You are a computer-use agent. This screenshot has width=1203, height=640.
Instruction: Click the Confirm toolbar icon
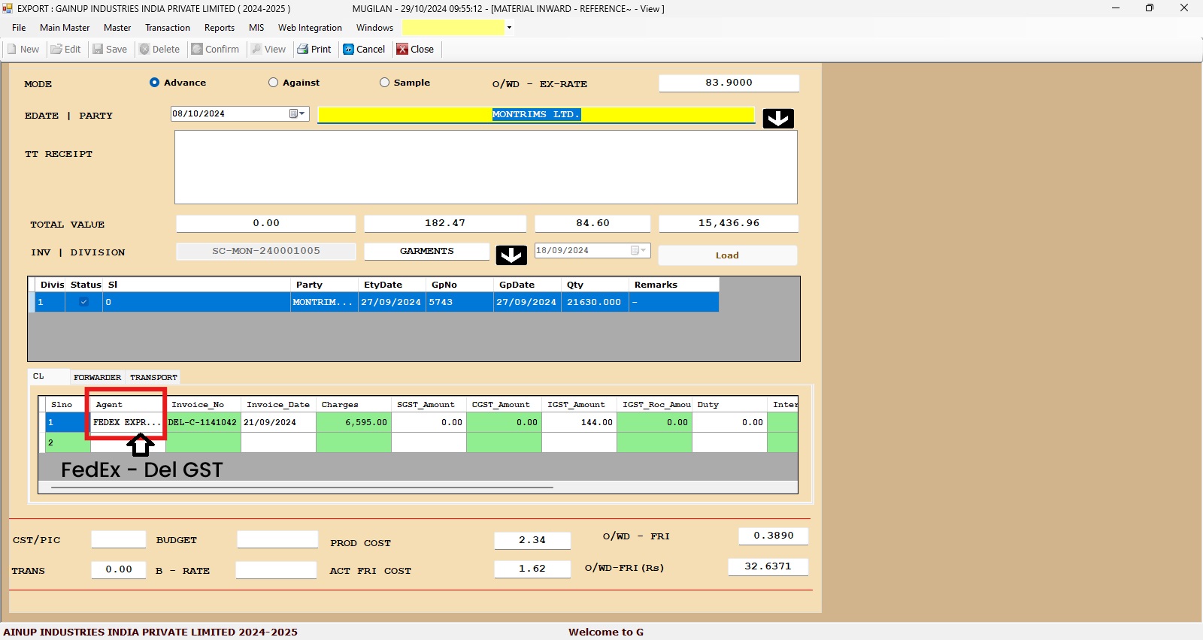click(197, 50)
